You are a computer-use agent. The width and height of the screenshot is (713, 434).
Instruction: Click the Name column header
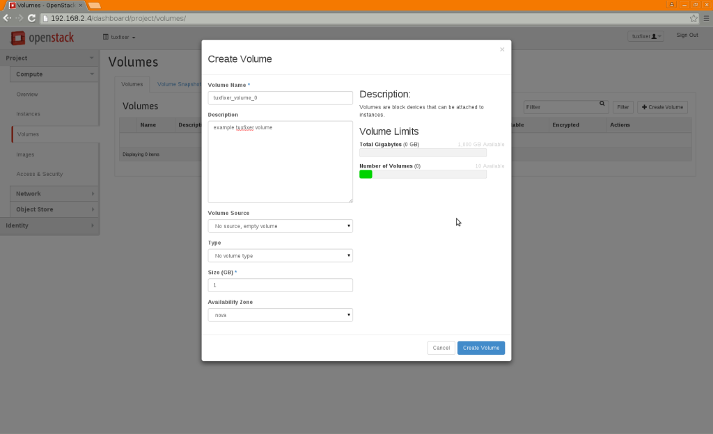point(148,124)
